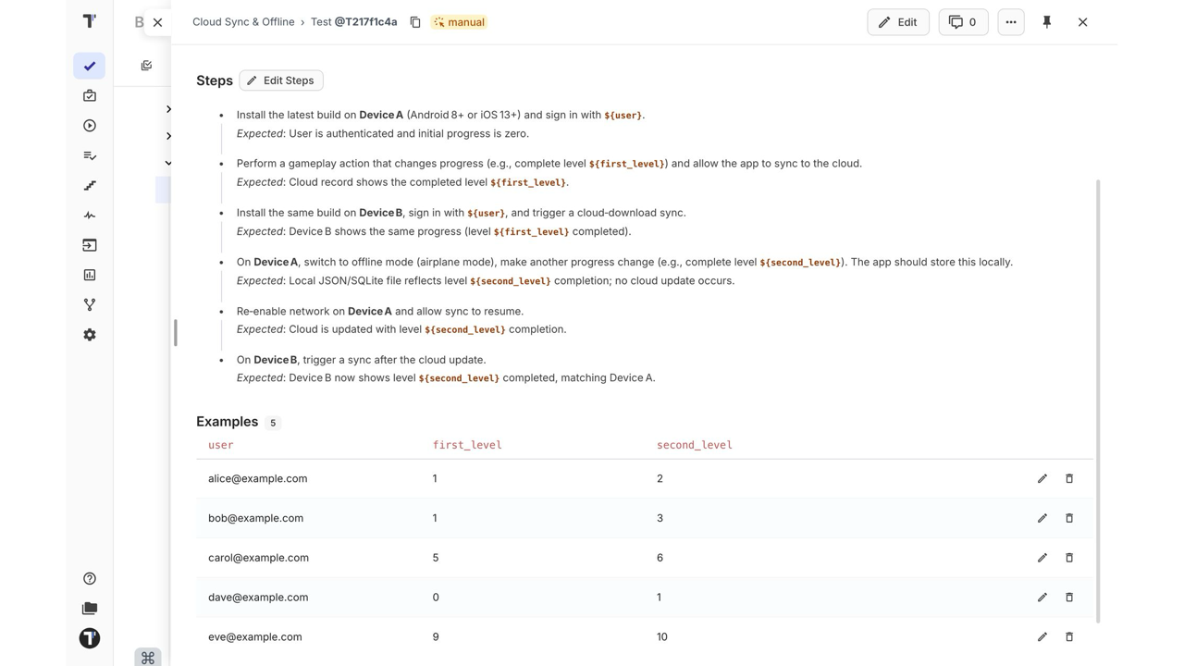
Task: Click the Examples count badge 5
Action: click(273, 423)
